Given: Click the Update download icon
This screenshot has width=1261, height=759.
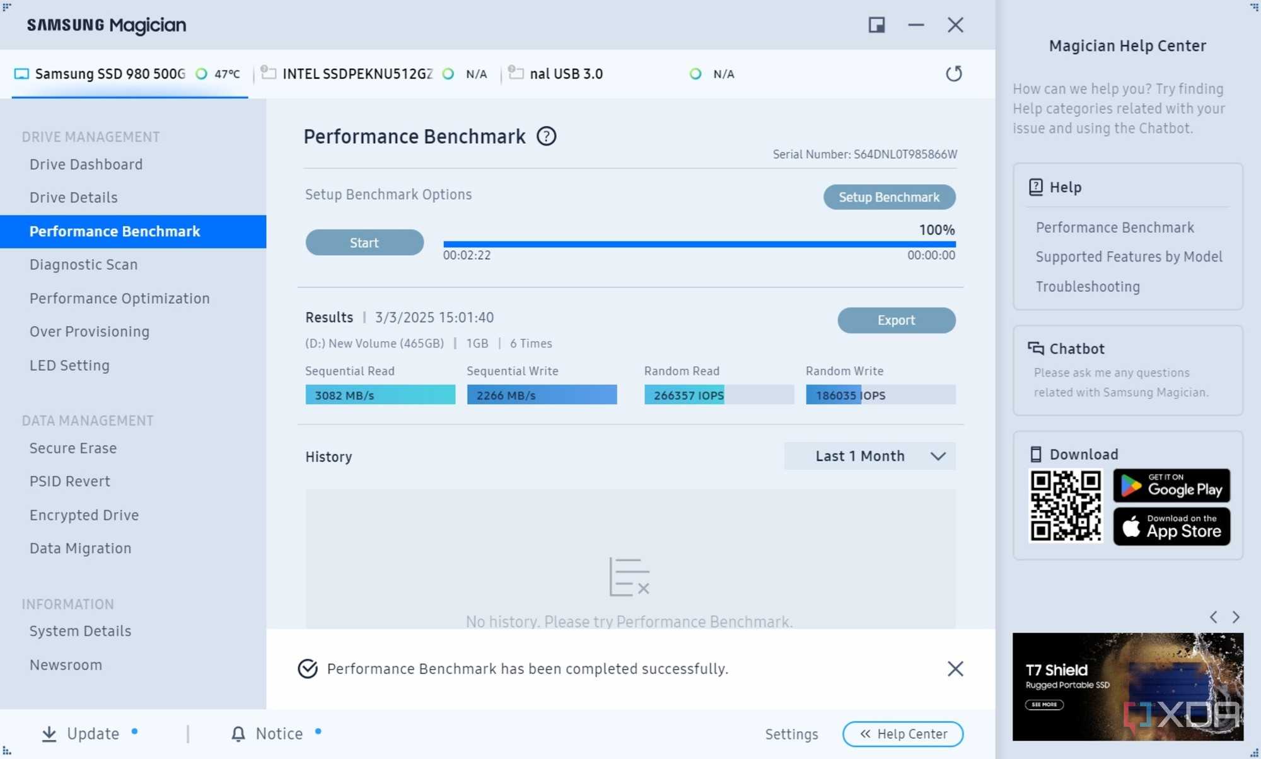Looking at the screenshot, I should pyautogui.click(x=49, y=734).
